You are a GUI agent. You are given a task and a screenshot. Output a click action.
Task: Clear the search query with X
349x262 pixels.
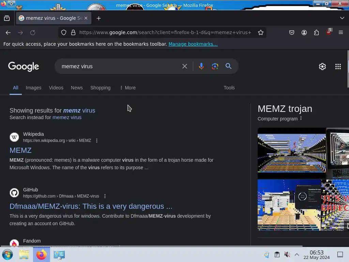click(x=184, y=66)
